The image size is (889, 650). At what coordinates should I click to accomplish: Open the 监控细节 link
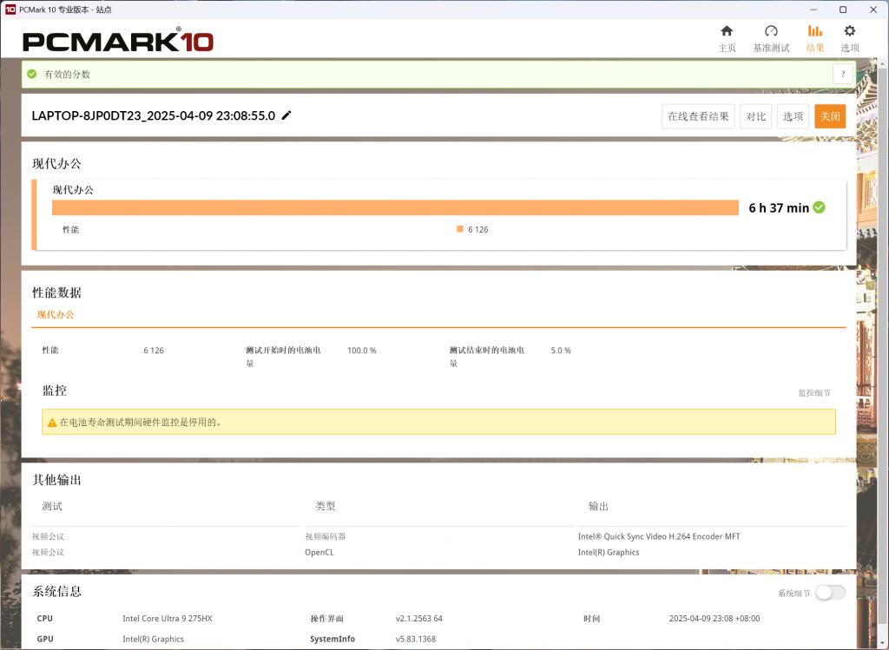coord(814,393)
